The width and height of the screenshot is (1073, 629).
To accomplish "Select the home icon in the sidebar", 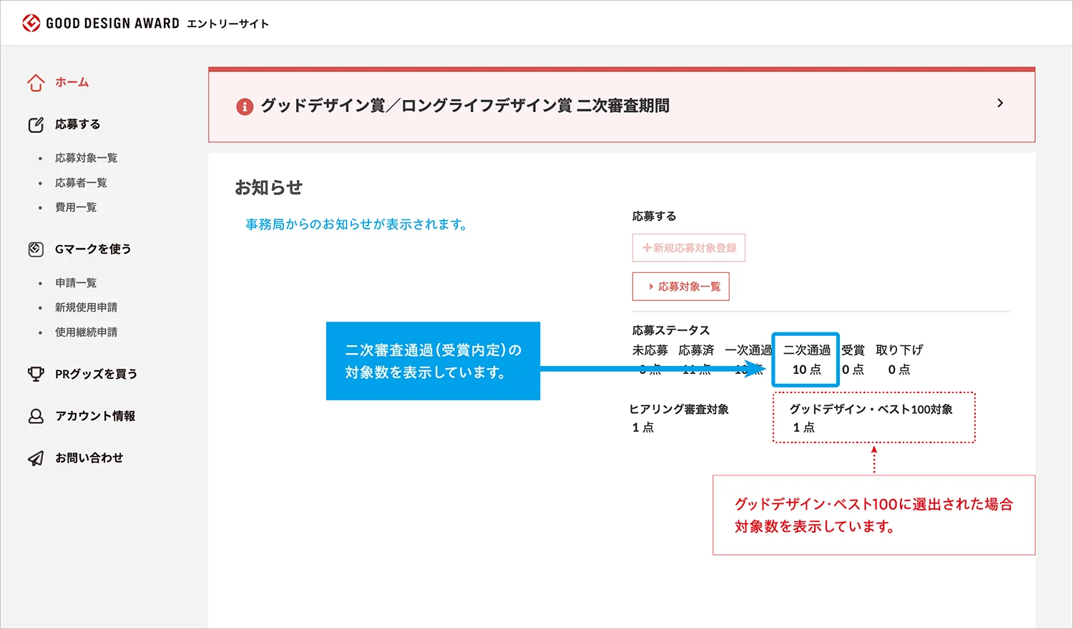I will coord(36,81).
